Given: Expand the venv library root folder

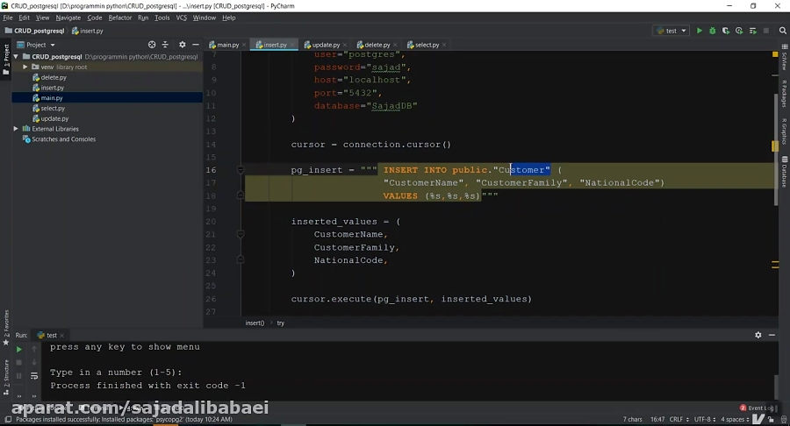Looking at the screenshot, I should [x=25, y=67].
